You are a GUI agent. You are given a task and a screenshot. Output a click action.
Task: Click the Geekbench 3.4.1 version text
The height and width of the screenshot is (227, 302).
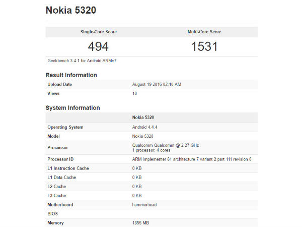79,61
